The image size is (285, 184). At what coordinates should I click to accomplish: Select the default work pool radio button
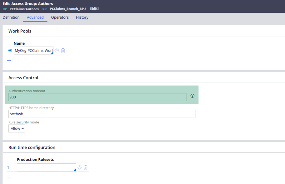pos(10,50)
